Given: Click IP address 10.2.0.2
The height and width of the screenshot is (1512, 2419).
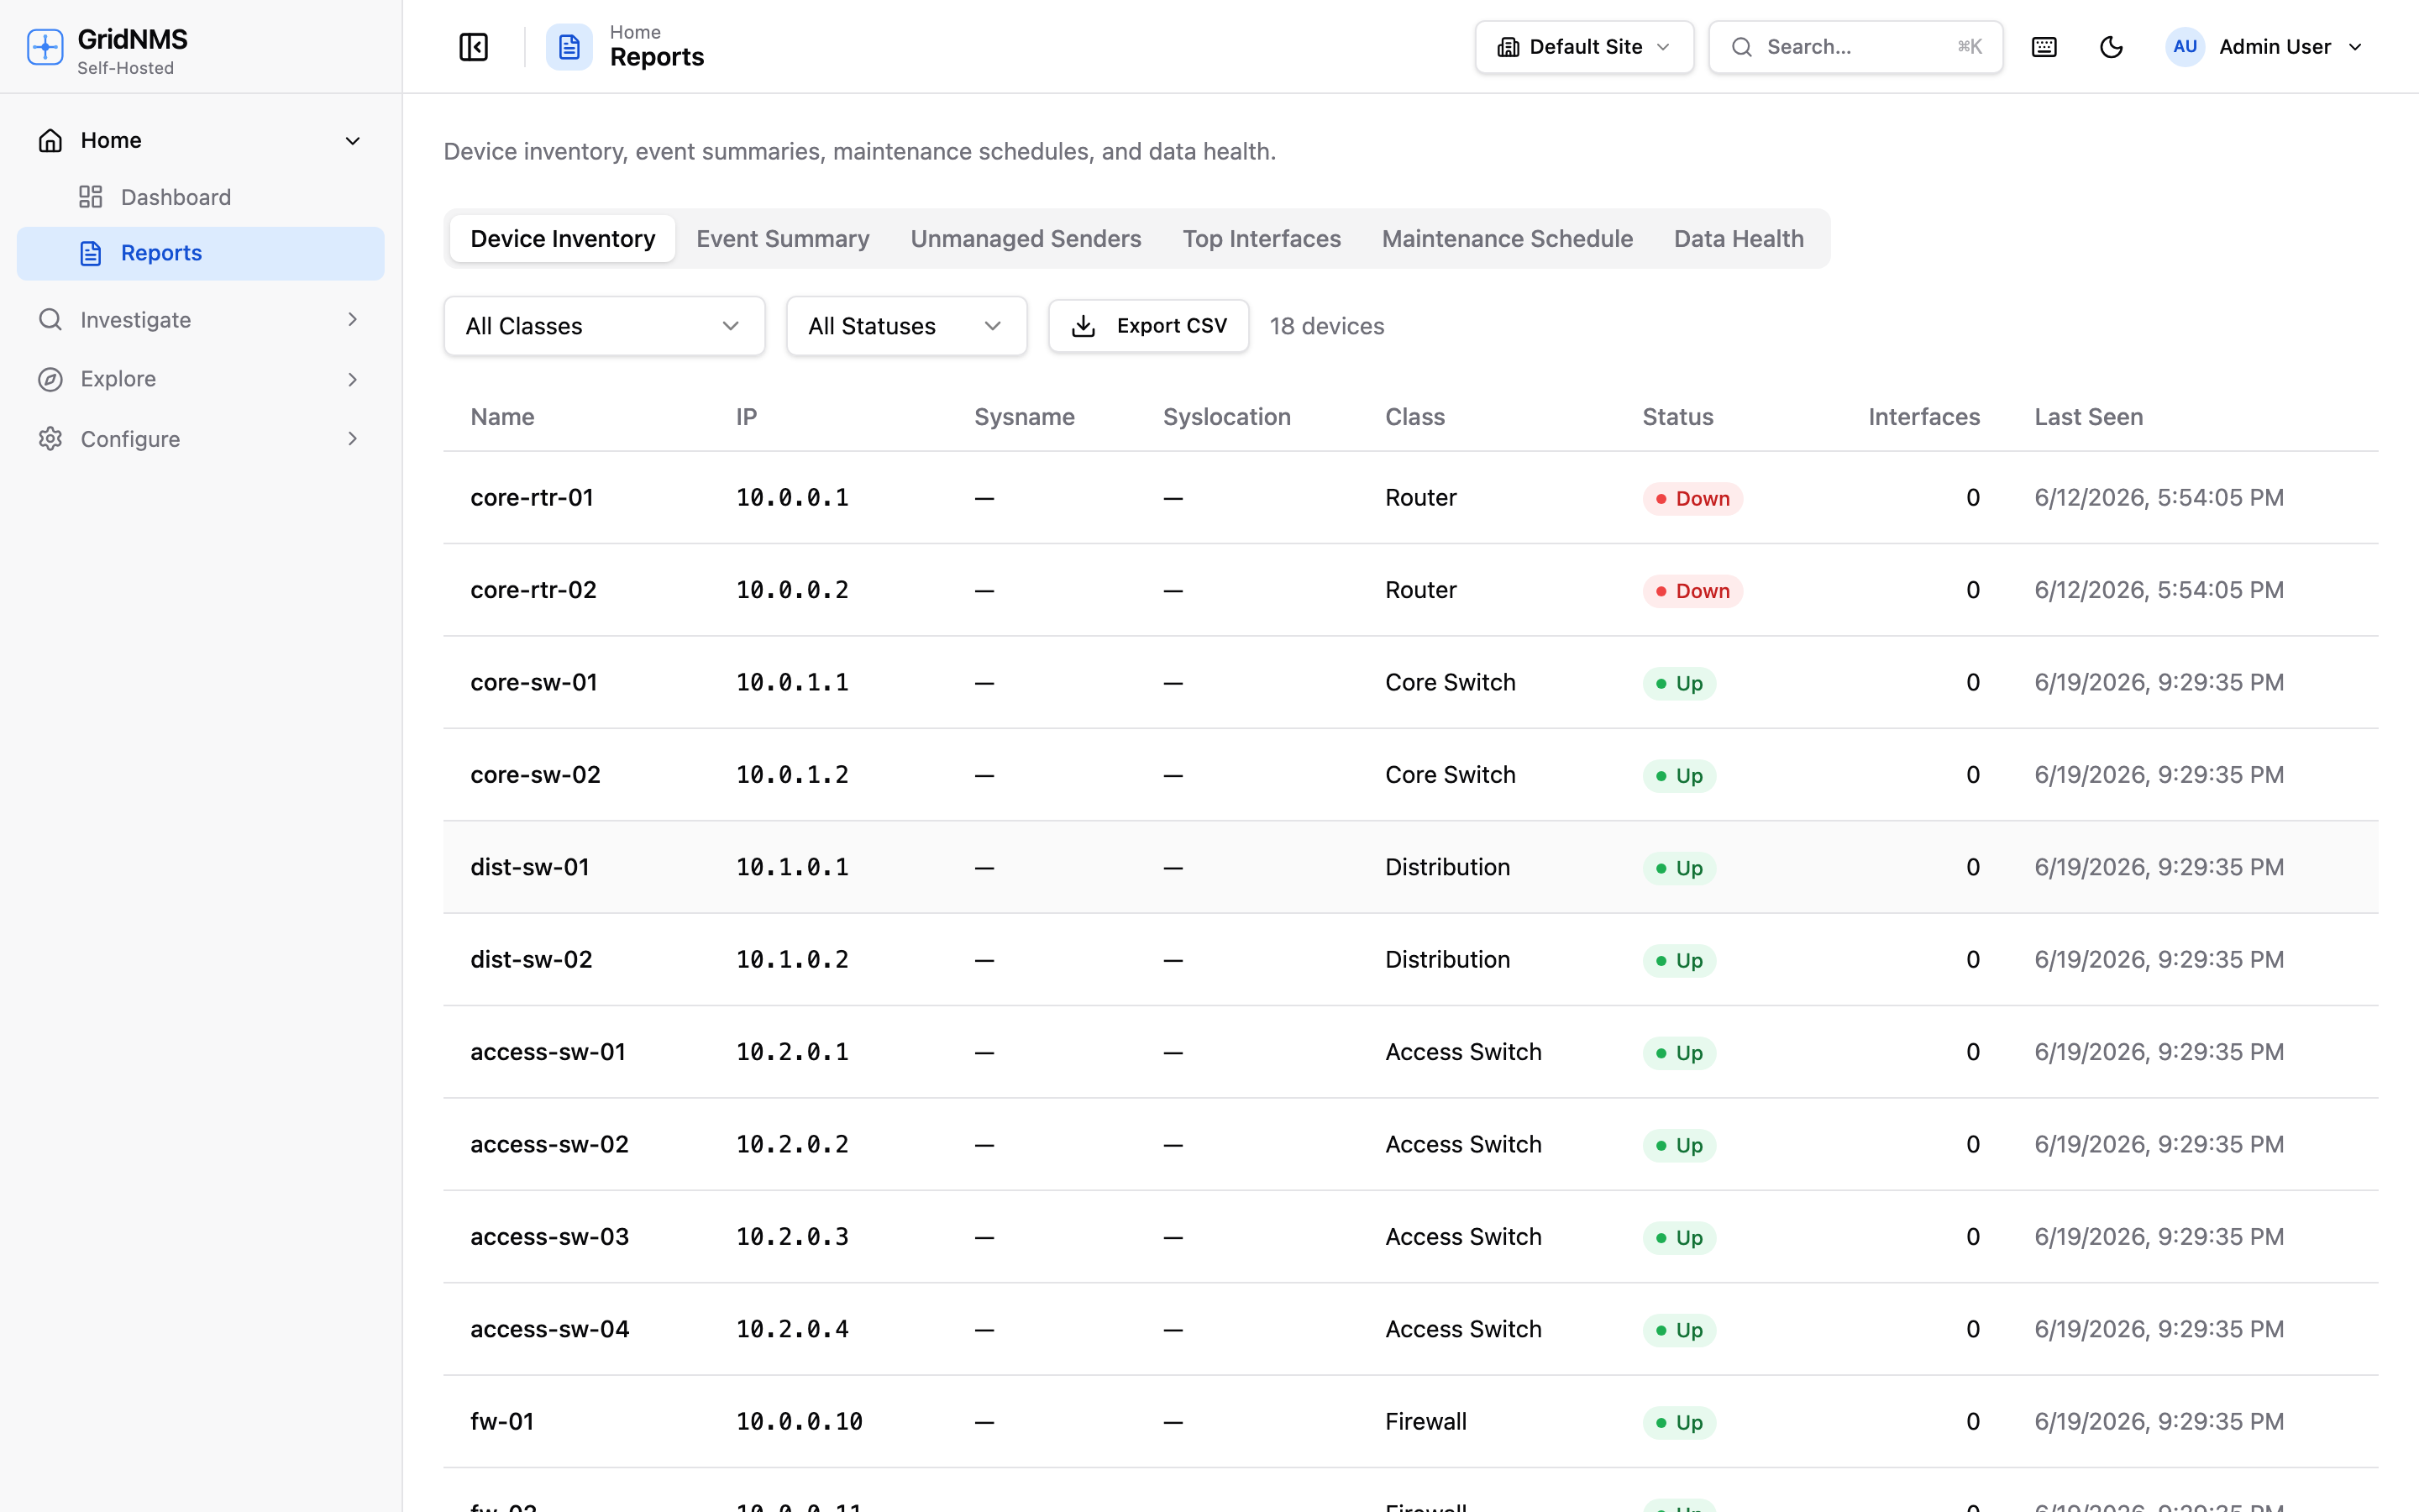Looking at the screenshot, I should [792, 1144].
